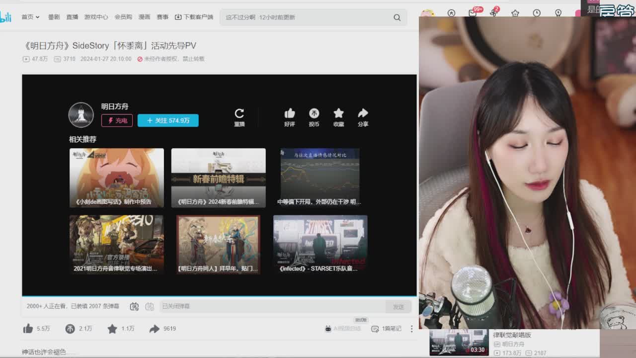The width and height of the screenshot is (636, 358).
Task: Click the 投币 coin icon in the player
Action: point(314,117)
